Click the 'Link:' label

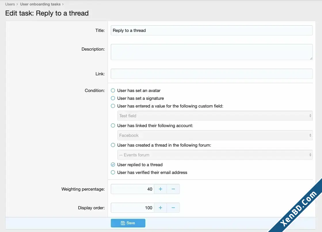100,74
